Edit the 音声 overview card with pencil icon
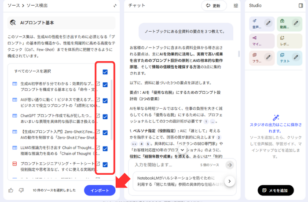Image resolution: width=308 pixels, height=202 pixels. [268, 23]
